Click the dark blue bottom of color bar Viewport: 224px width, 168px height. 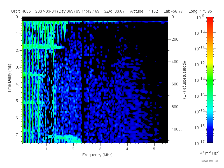click(210, 139)
